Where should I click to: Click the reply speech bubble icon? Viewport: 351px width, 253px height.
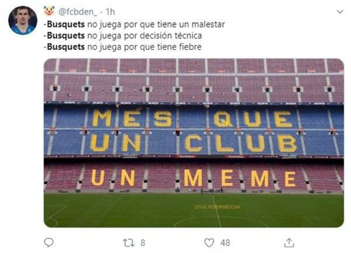[49, 242]
